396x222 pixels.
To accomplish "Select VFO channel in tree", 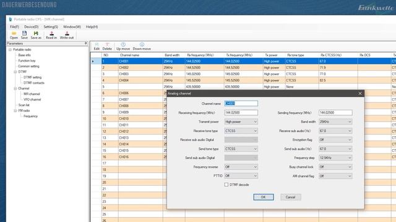I will pos(32,99).
